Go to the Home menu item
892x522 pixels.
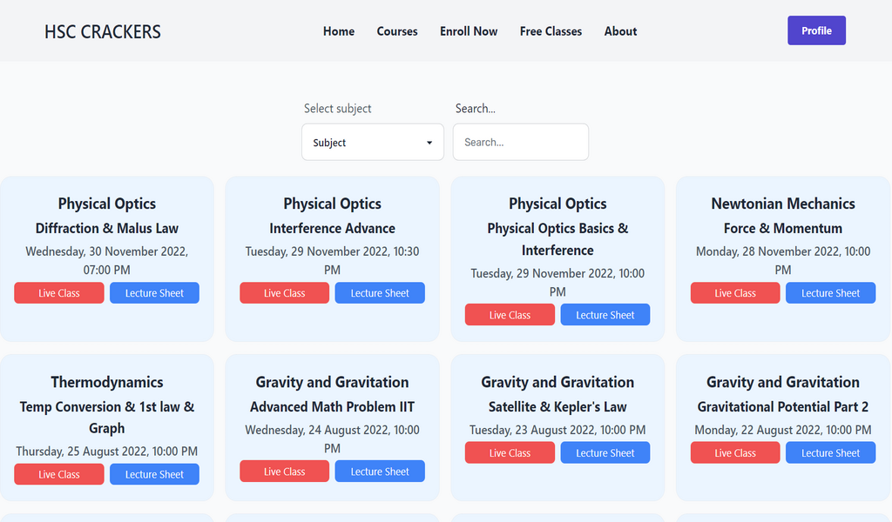[339, 31]
